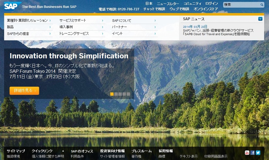269x160 pixels.
Task: Select the first orange carousel dot
Action: point(112,94)
